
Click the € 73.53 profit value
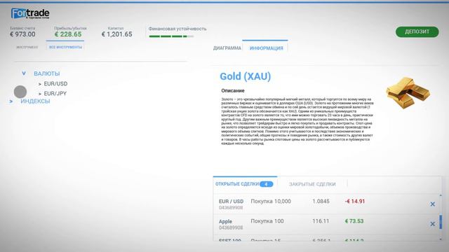354,221
